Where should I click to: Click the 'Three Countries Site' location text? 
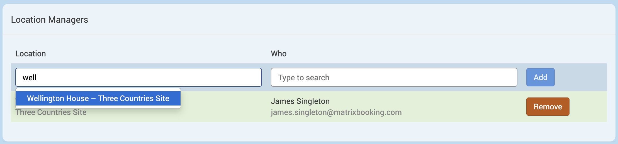tap(51, 112)
